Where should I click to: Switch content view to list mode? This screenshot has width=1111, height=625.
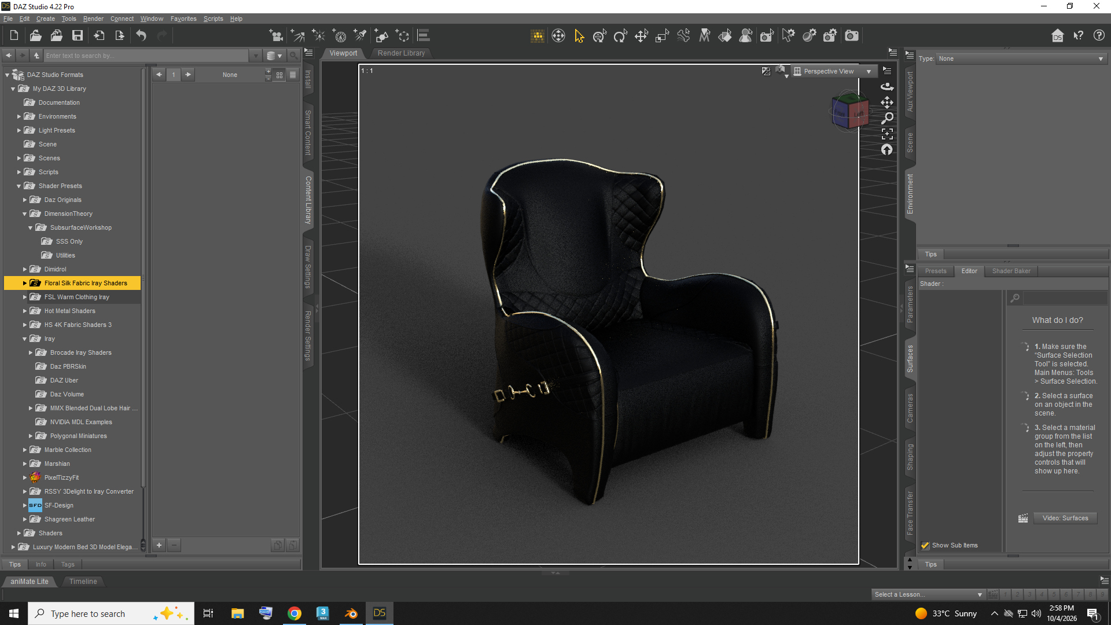tap(293, 75)
